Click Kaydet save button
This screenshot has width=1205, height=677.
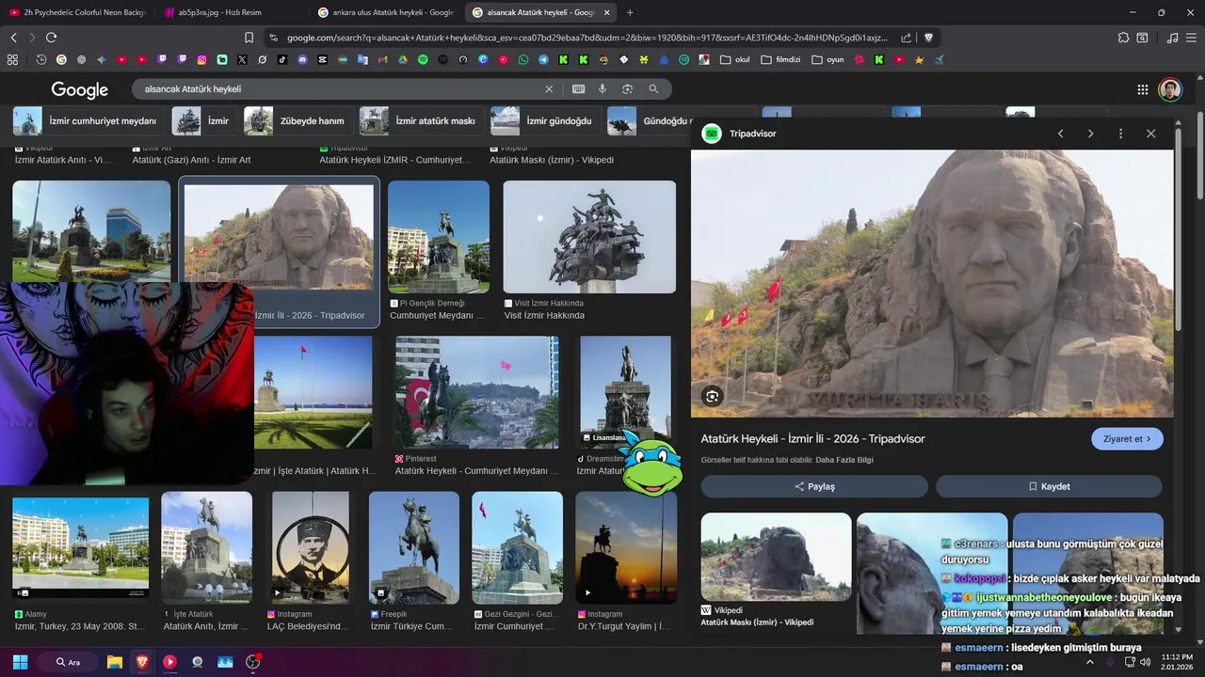pyautogui.click(x=1049, y=486)
